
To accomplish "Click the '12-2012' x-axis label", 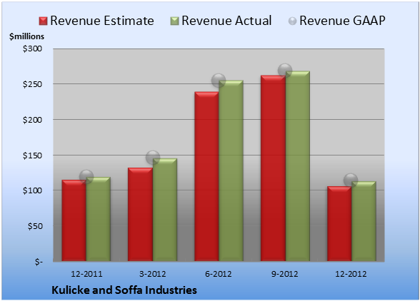I will 351,274.
